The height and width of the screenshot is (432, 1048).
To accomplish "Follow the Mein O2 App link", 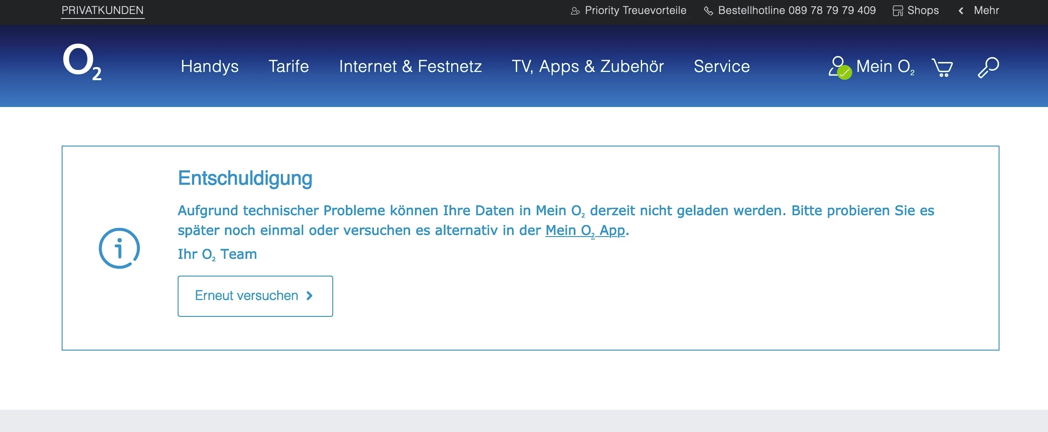I will point(585,230).
